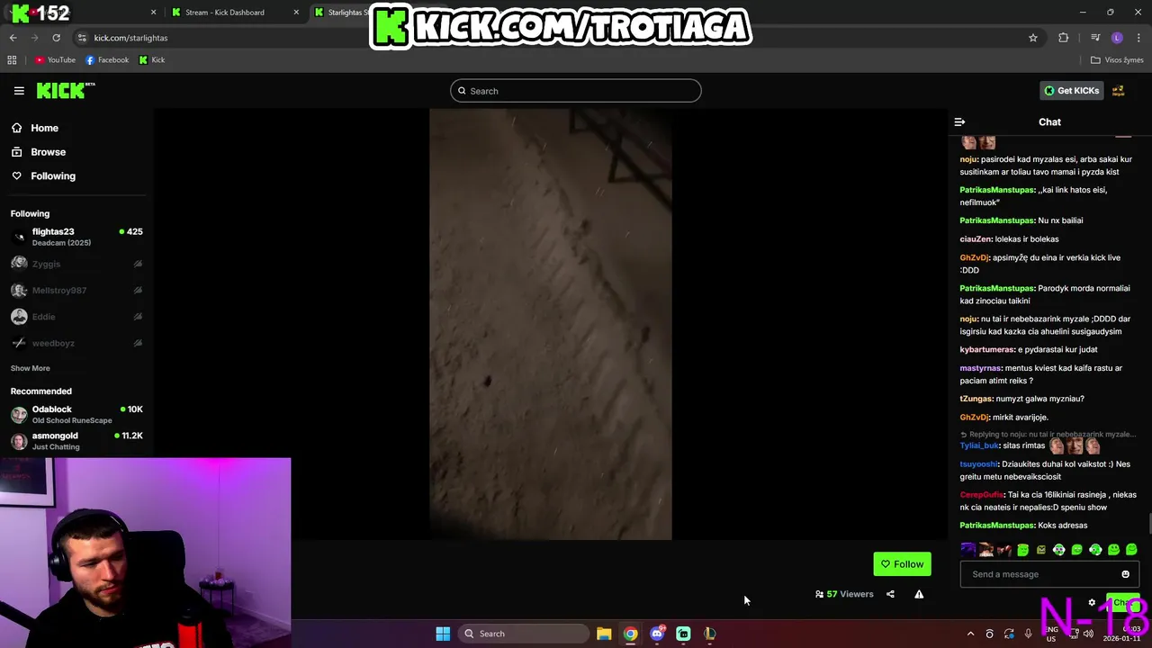Click PatrikasManstupas username in last chat message

click(x=997, y=526)
